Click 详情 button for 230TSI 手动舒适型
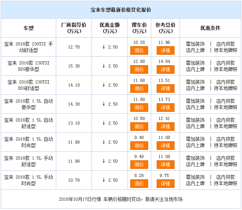Viewport: 242px width, 210px height. [166, 50]
